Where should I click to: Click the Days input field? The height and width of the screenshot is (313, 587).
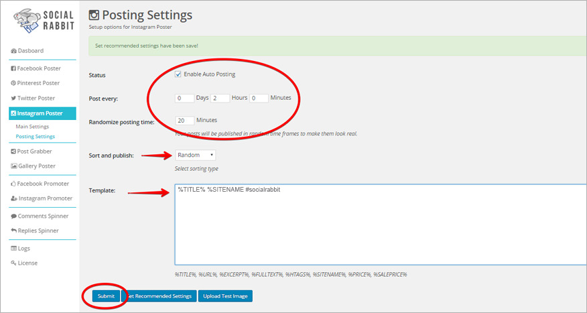[184, 98]
